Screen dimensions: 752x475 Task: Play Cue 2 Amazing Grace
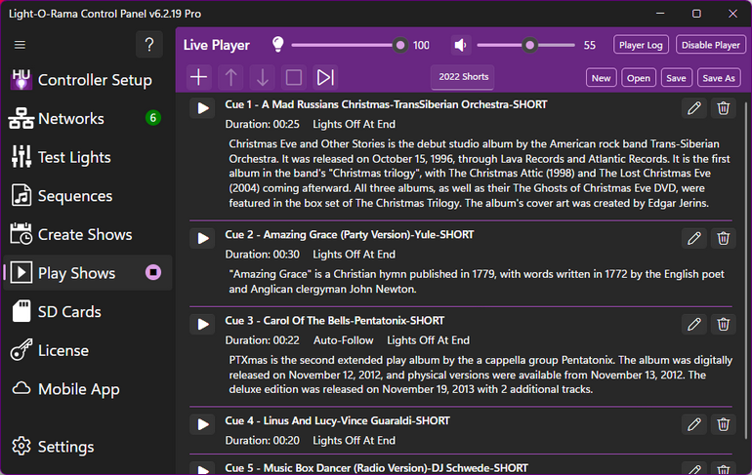tap(203, 238)
